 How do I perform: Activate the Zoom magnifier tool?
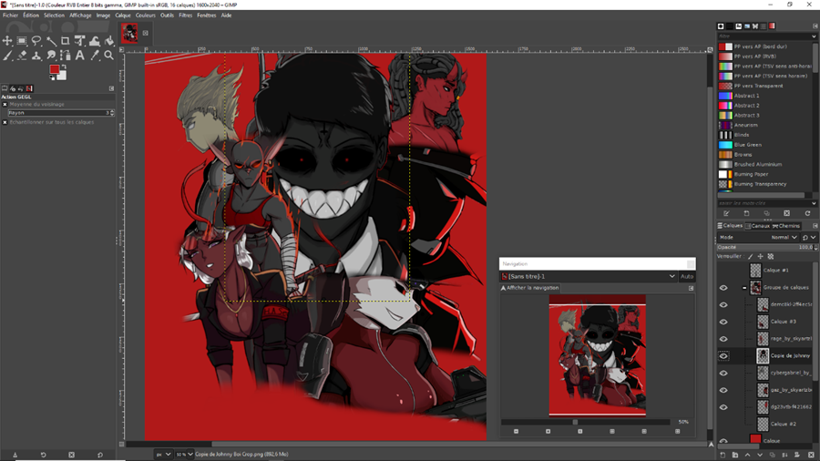click(x=109, y=56)
